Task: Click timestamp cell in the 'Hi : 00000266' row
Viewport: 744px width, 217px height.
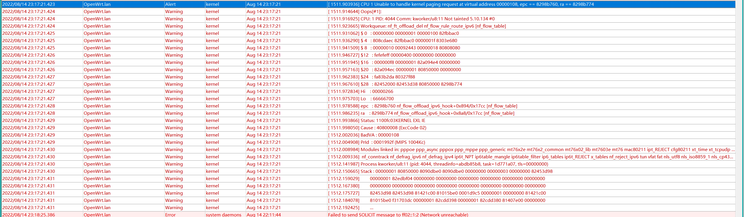Action: point(29,91)
